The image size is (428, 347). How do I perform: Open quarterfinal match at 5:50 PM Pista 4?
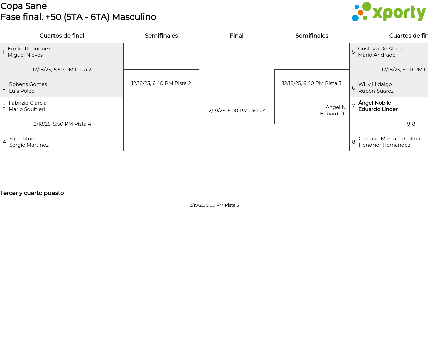(x=62, y=124)
